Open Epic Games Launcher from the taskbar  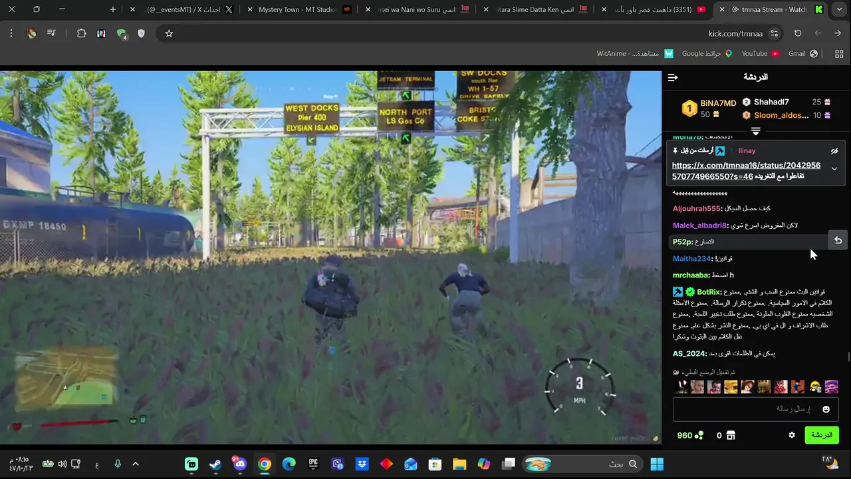(x=313, y=464)
